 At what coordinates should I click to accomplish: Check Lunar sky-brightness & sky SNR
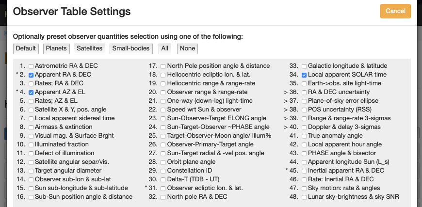(x=304, y=197)
